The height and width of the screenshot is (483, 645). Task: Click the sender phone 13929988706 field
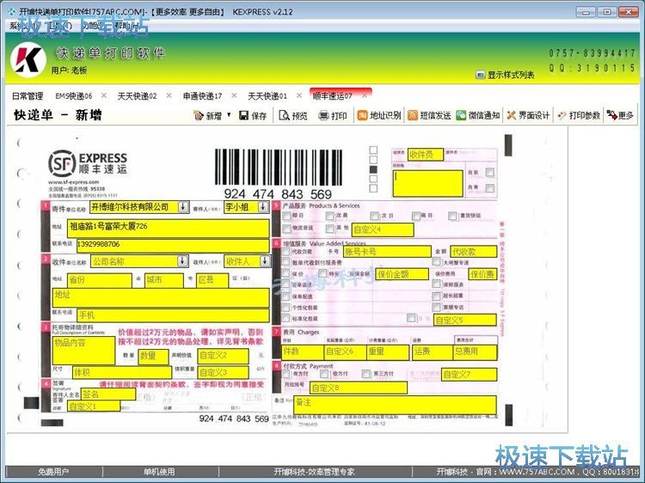tap(173, 246)
